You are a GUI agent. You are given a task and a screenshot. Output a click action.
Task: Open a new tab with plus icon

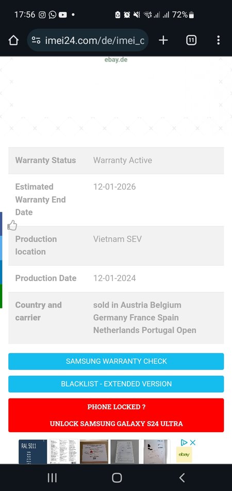click(163, 40)
